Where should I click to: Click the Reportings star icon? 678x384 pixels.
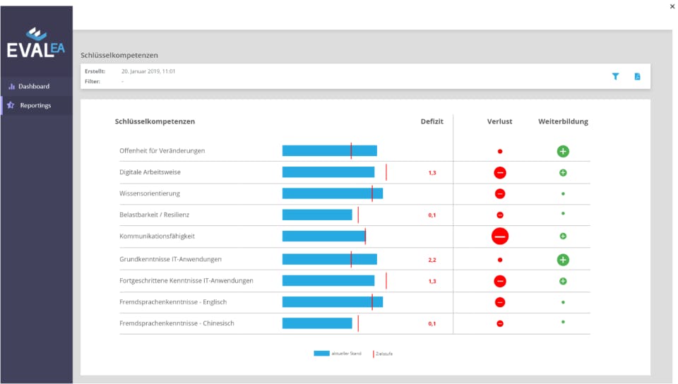[x=11, y=105]
